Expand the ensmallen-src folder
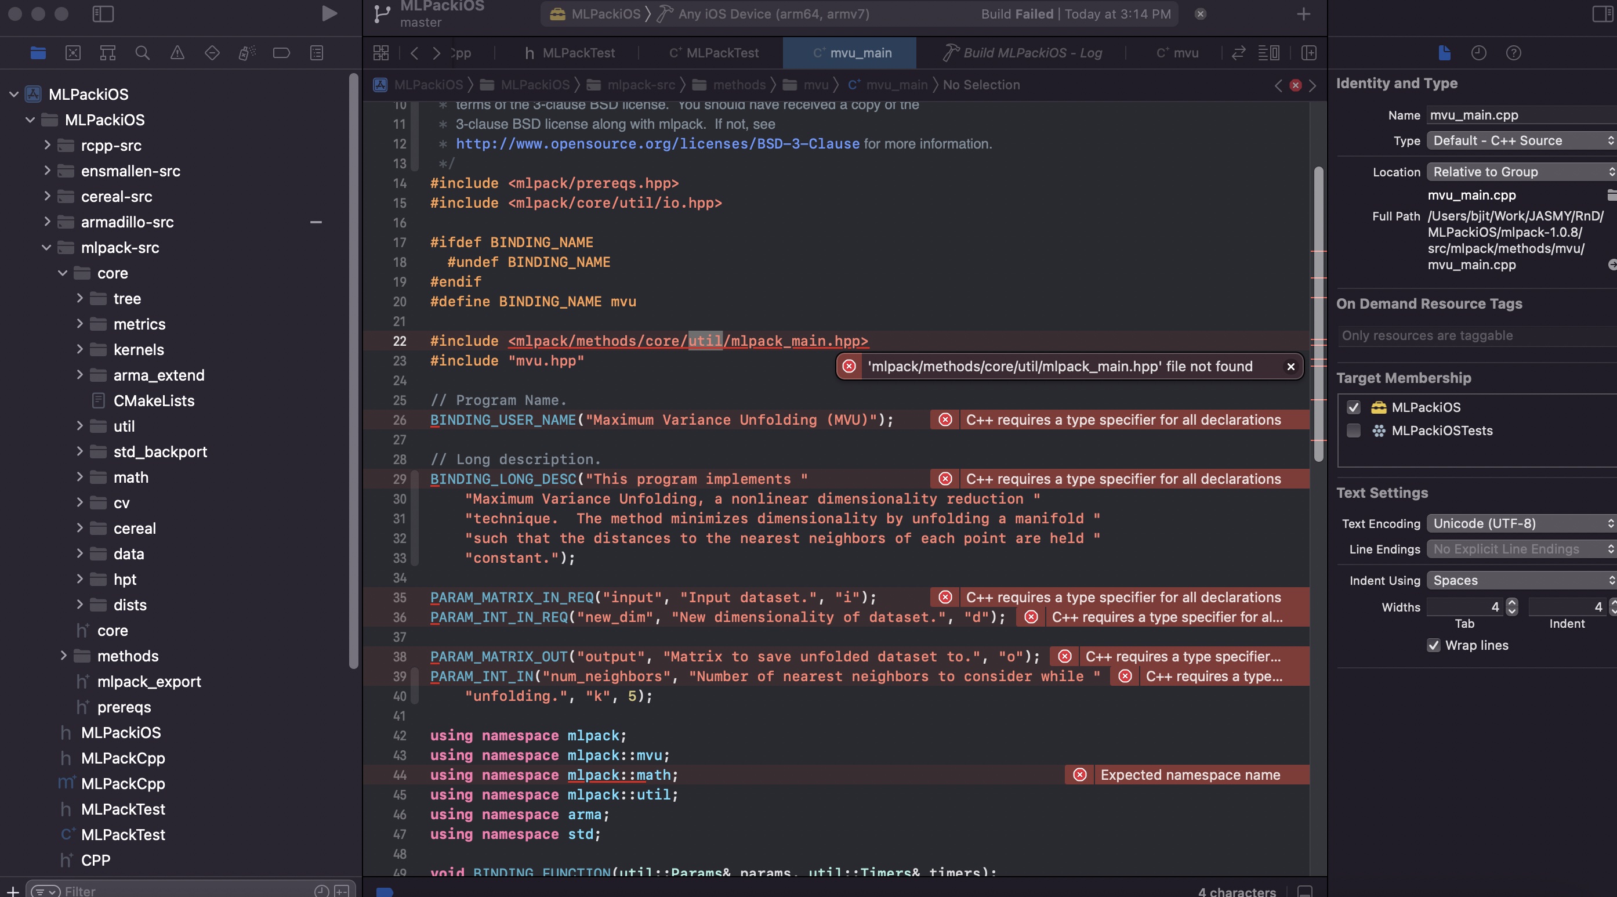1617x897 pixels. click(47, 171)
